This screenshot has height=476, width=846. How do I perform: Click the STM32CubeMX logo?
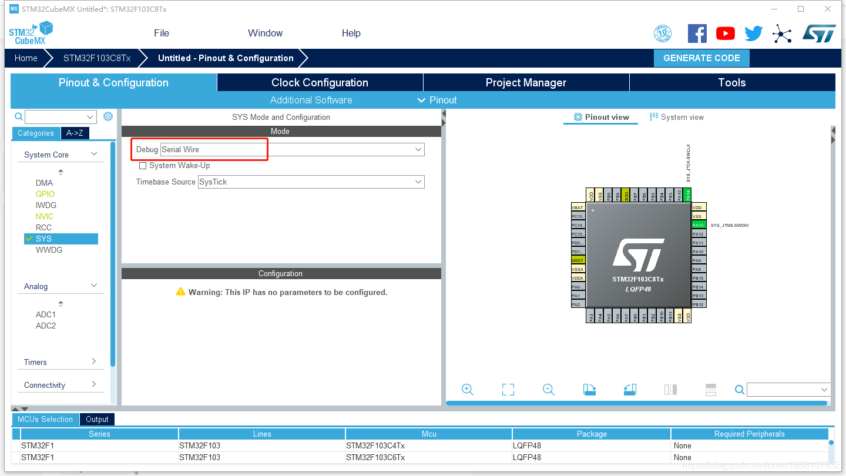31,33
